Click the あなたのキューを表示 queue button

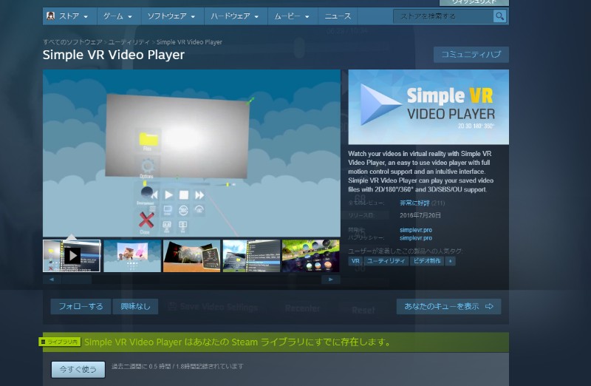(448, 306)
